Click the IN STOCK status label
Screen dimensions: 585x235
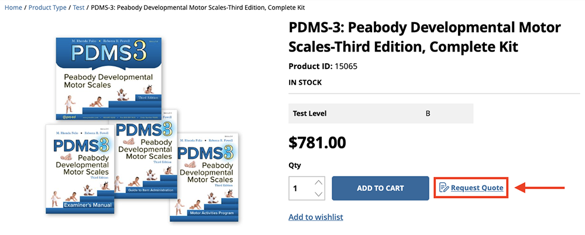[305, 82]
